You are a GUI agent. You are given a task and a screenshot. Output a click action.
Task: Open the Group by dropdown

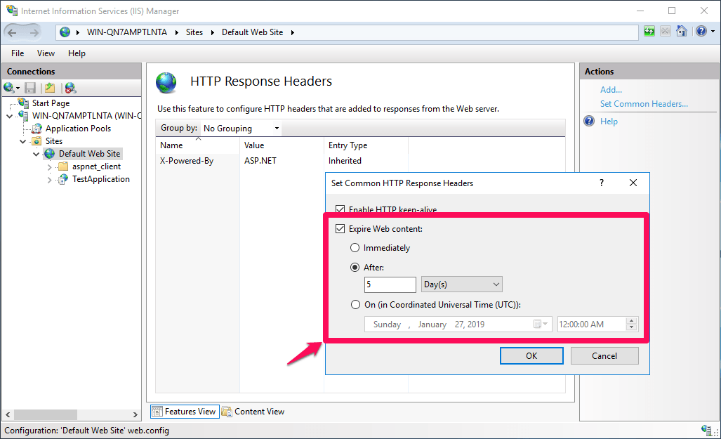[278, 129]
